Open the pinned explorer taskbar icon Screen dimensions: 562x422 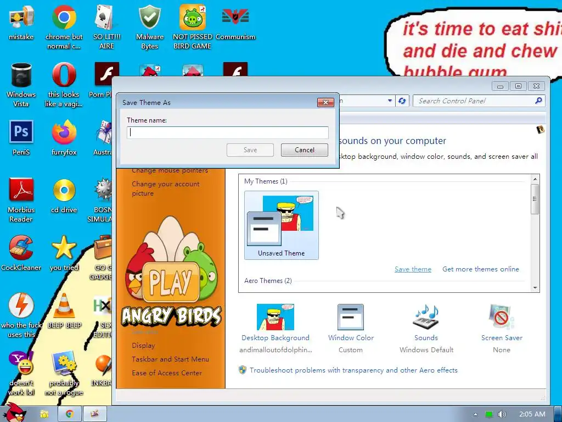44,414
